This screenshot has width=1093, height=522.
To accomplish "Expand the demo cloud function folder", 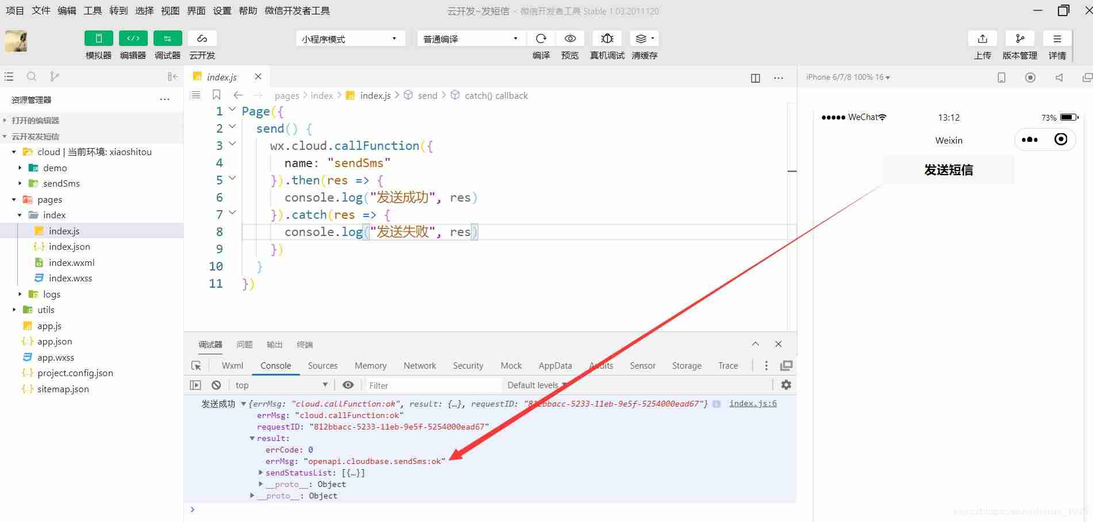I will pos(20,168).
